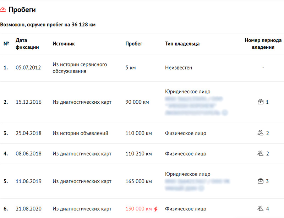Click the briefcase icon for ownership period 3

tap(260, 181)
